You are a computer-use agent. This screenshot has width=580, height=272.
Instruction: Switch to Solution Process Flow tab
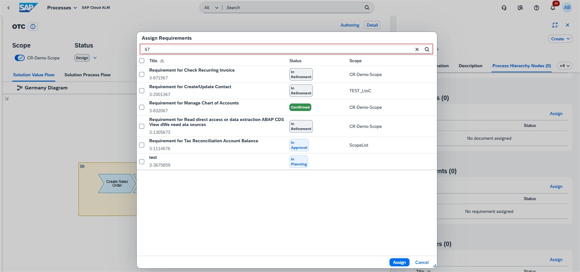(87, 75)
